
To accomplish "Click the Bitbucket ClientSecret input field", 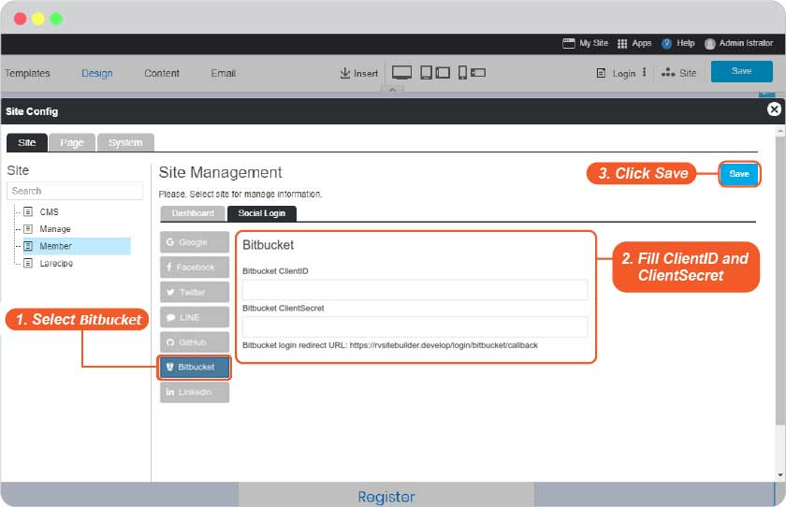I will pos(415,326).
